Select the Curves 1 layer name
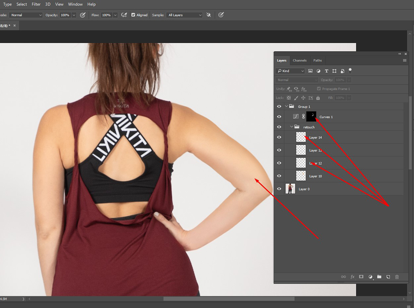Viewport: 414px width, 308px height. click(326, 117)
